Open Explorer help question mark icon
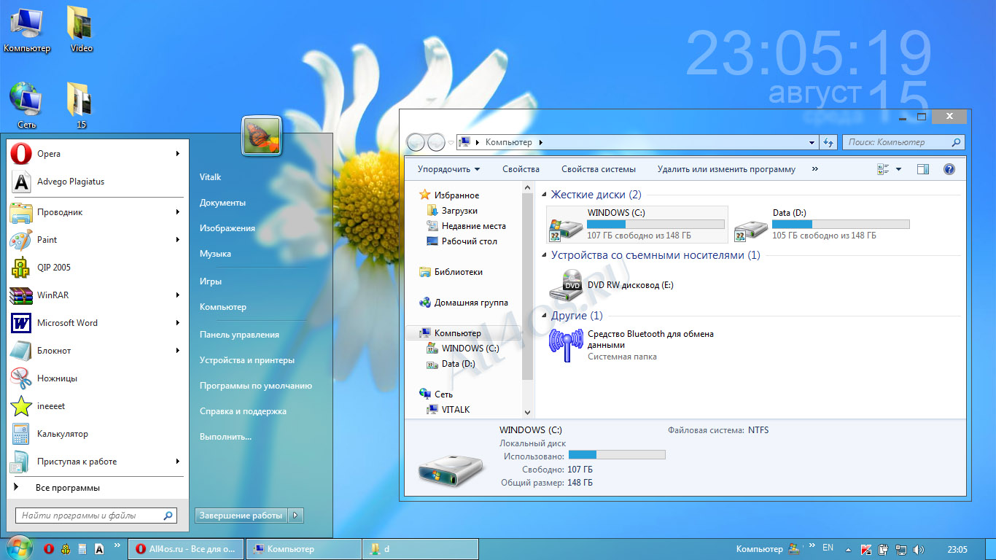Viewport: 996px width, 560px height. click(x=949, y=169)
